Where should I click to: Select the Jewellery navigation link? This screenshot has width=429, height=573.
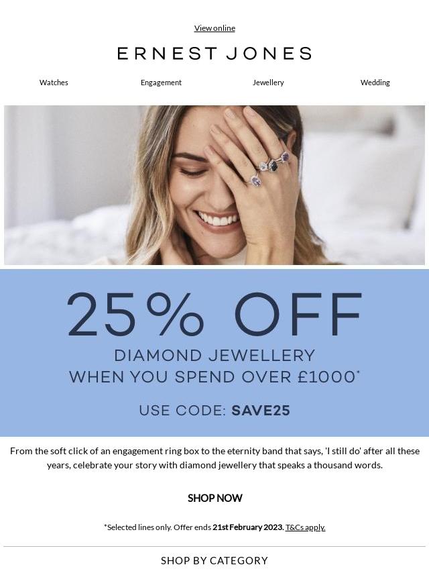coord(268,83)
